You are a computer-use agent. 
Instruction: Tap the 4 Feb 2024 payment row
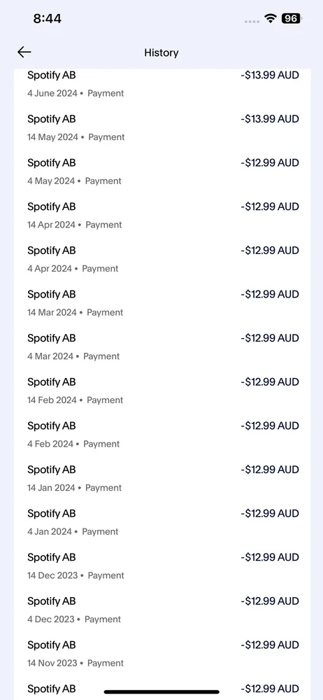(162, 434)
